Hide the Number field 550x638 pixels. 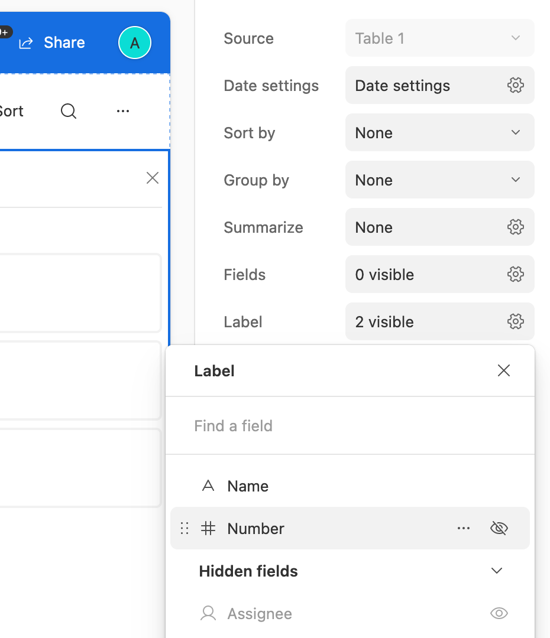(499, 528)
